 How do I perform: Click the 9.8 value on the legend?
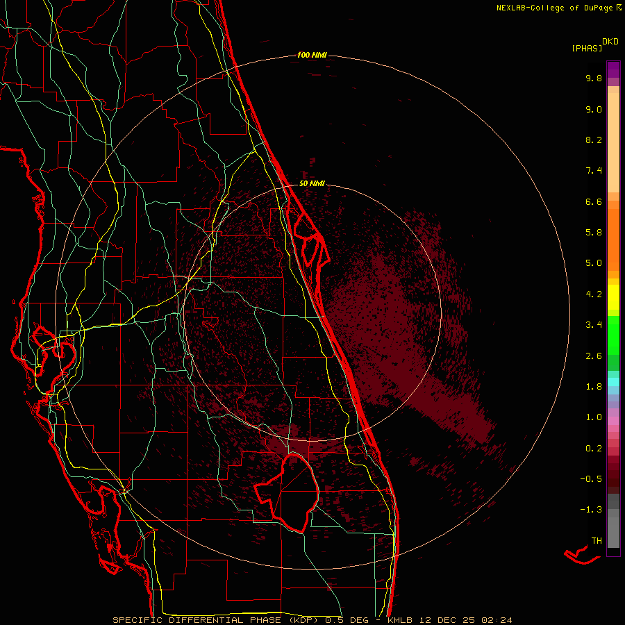594,78
